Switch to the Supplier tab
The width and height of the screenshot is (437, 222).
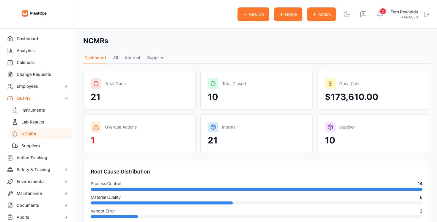(155, 58)
